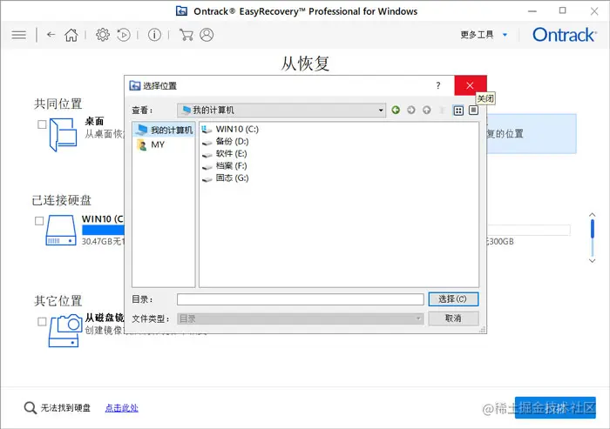Click the desktop folder icon
Image resolution: width=610 pixels, height=429 pixels.
[63, 135]
